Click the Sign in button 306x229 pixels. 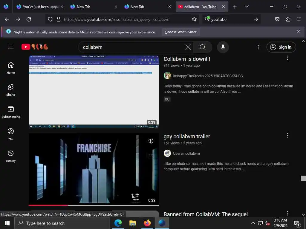281,47
